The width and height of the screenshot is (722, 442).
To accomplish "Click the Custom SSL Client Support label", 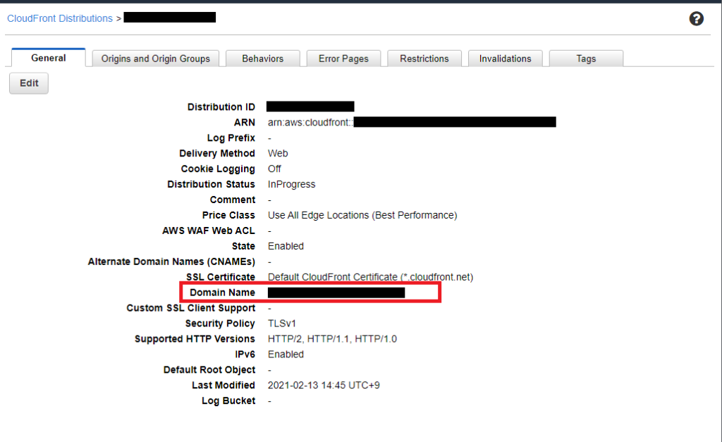I will (190, 308).
